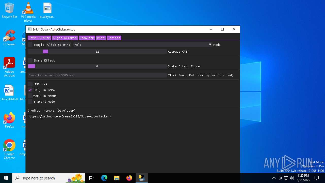The image size is (325, 183).
Task: Minimize the Soda AutoClicker window
Action: pos(211,29)
